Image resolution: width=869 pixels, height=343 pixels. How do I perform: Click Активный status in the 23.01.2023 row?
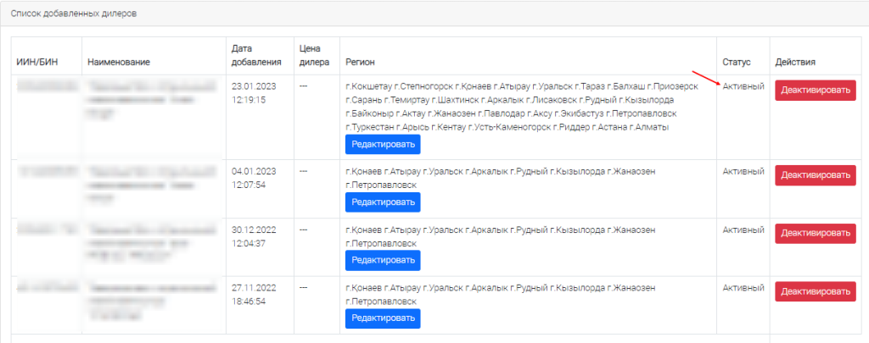(x=743, y=86)
